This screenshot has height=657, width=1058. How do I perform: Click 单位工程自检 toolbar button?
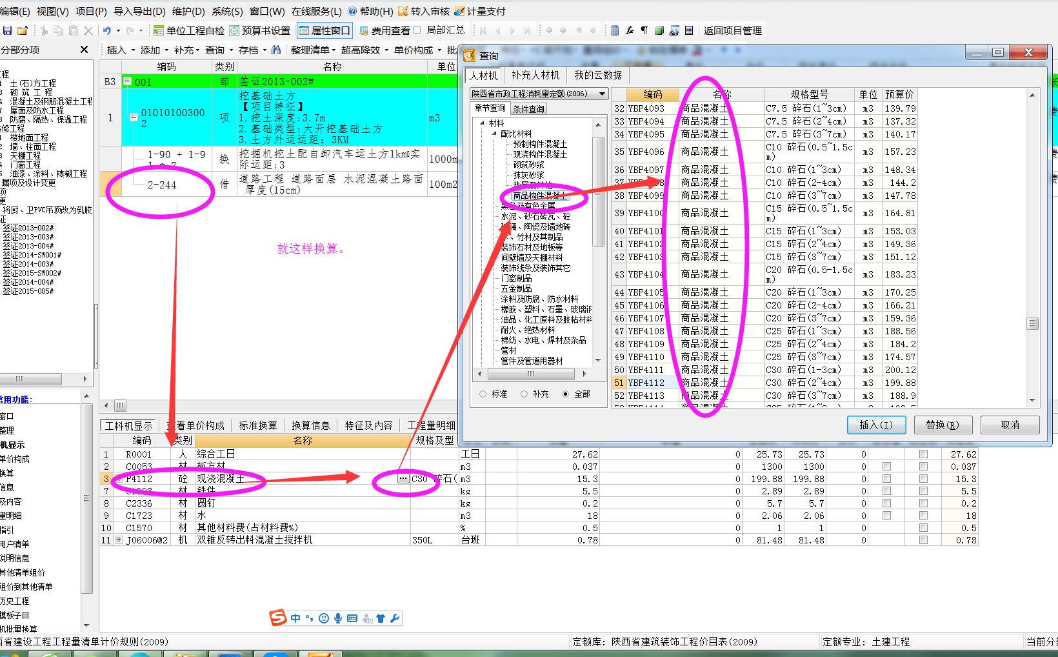(190, 30)
